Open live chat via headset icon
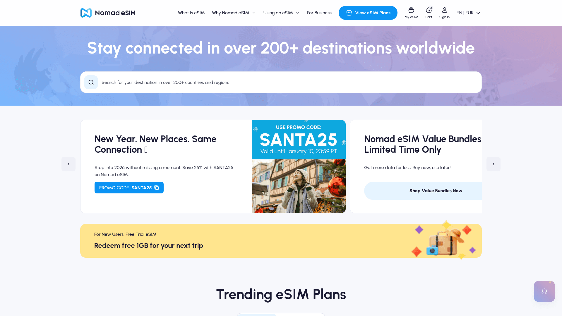Viewport: 562px width, 316px height. [x=544, y=291]
